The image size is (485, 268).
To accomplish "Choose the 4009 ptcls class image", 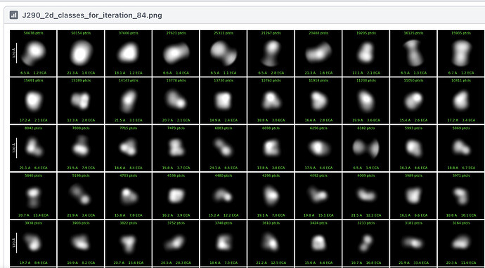I will click(366, 196).
